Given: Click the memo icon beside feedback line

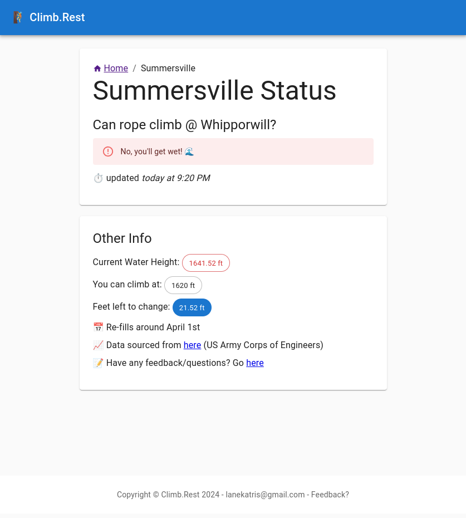Looking at the screenshot, I should [x=98, y=363].
